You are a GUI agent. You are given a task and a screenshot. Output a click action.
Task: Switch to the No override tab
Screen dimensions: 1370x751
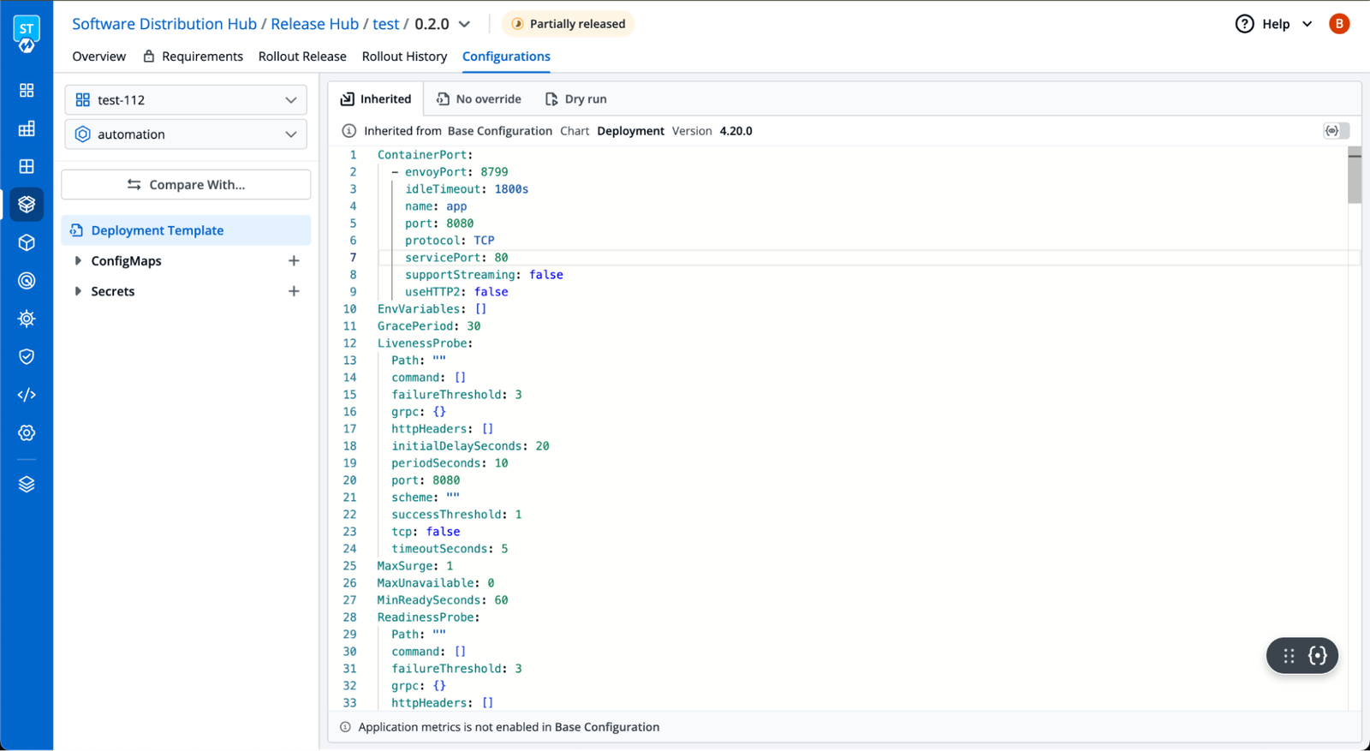coord(479,99)
